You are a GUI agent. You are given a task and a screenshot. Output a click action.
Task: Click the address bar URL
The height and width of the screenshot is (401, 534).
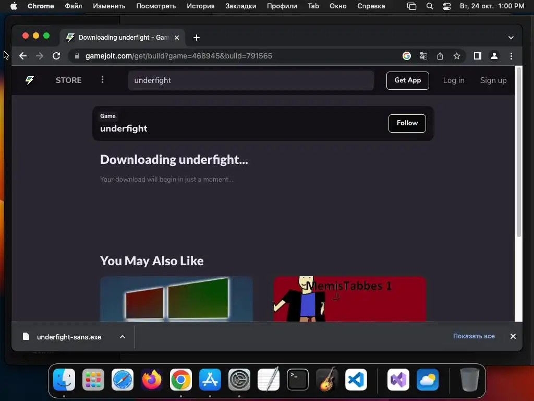[179, 56]
